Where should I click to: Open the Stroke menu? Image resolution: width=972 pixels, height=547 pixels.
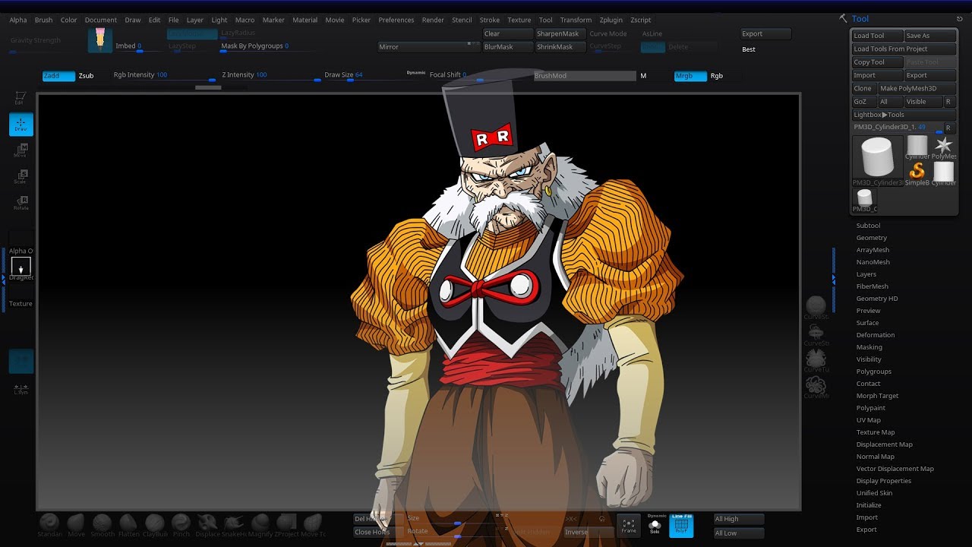[490, 20]
